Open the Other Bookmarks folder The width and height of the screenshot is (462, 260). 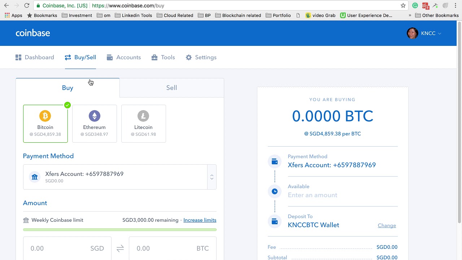tap(437, 16)
